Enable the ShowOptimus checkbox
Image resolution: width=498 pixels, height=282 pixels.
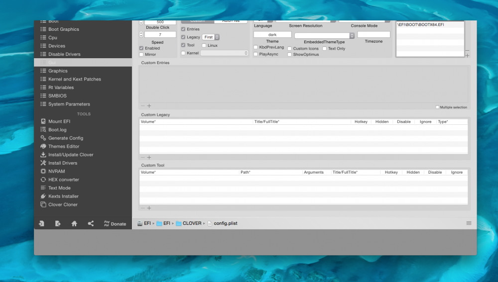tap(290, 55)
